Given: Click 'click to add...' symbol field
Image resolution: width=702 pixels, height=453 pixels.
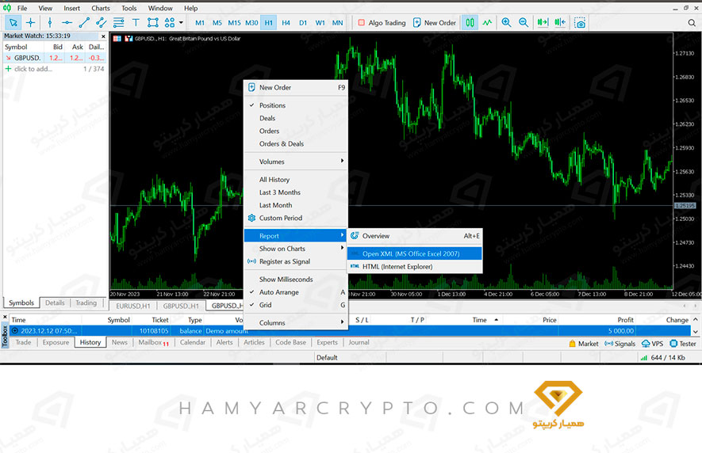Looking at the screenshot, I should [x=32, y=69].
